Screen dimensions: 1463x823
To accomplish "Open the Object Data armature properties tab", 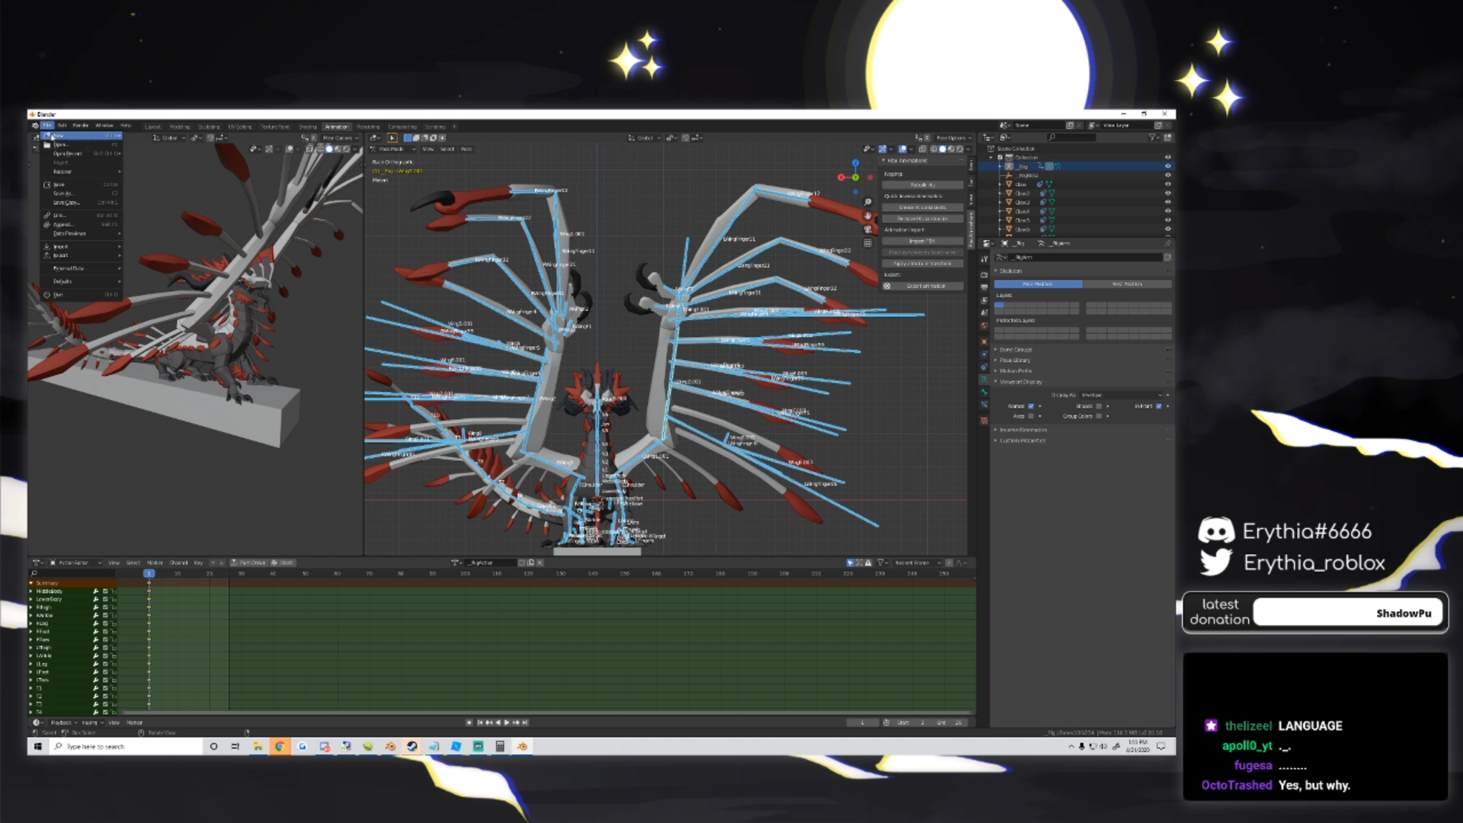I will (984, 379).
